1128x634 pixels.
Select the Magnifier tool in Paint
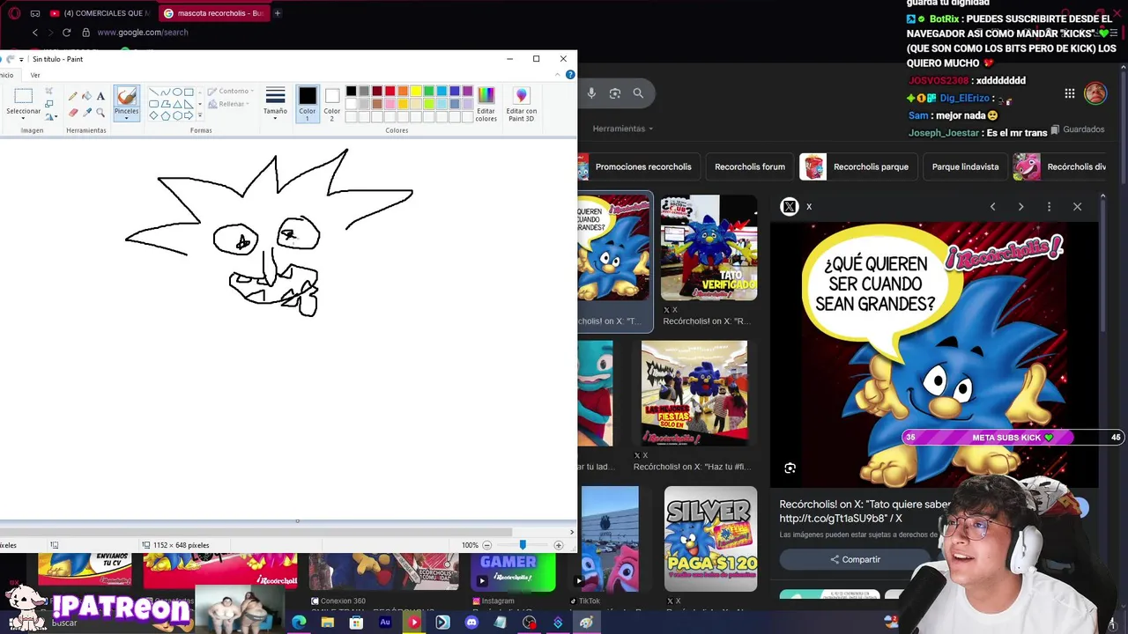tap(100, 112)
